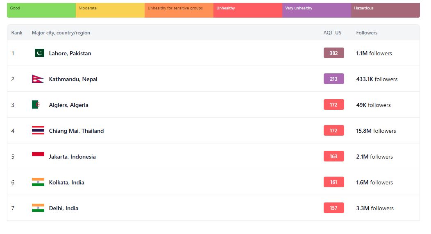Image resolution: width=431 pixels, height=234 pixels.
Task: Click the Hazardous legend segment
Action: [x=385, y=10]
